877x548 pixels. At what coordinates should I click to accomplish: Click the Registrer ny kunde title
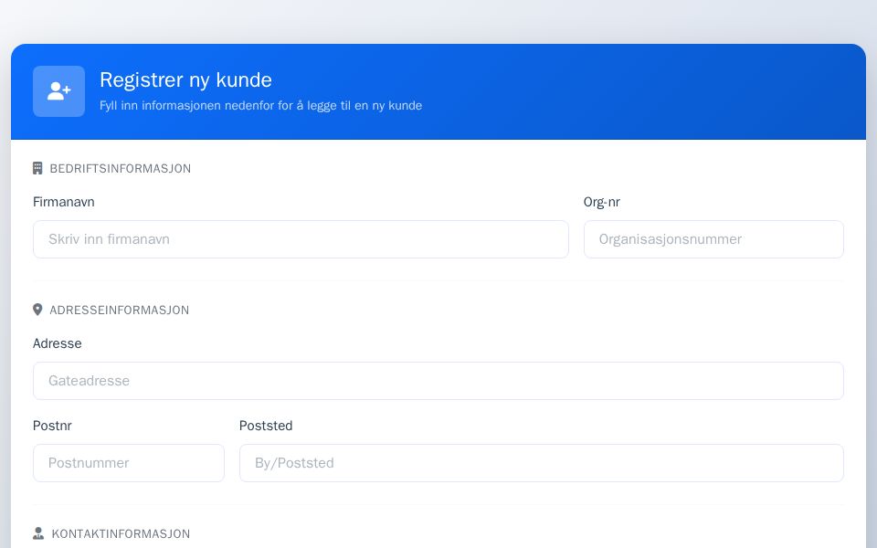[185, 79]
